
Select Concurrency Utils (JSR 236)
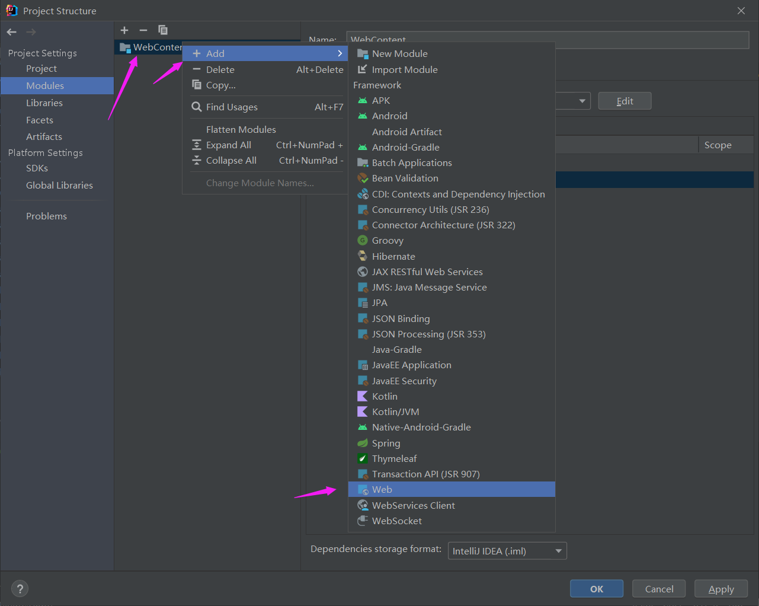451,210
